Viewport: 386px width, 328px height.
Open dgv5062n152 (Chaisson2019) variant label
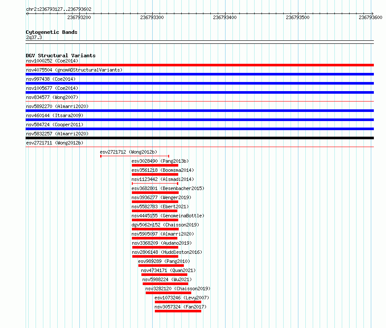point(165,225)
